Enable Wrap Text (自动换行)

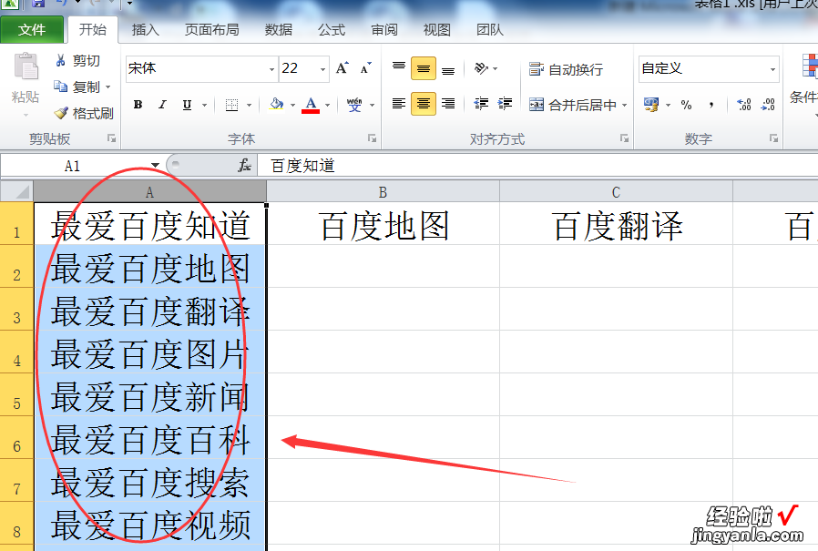[x=566, y=69]
